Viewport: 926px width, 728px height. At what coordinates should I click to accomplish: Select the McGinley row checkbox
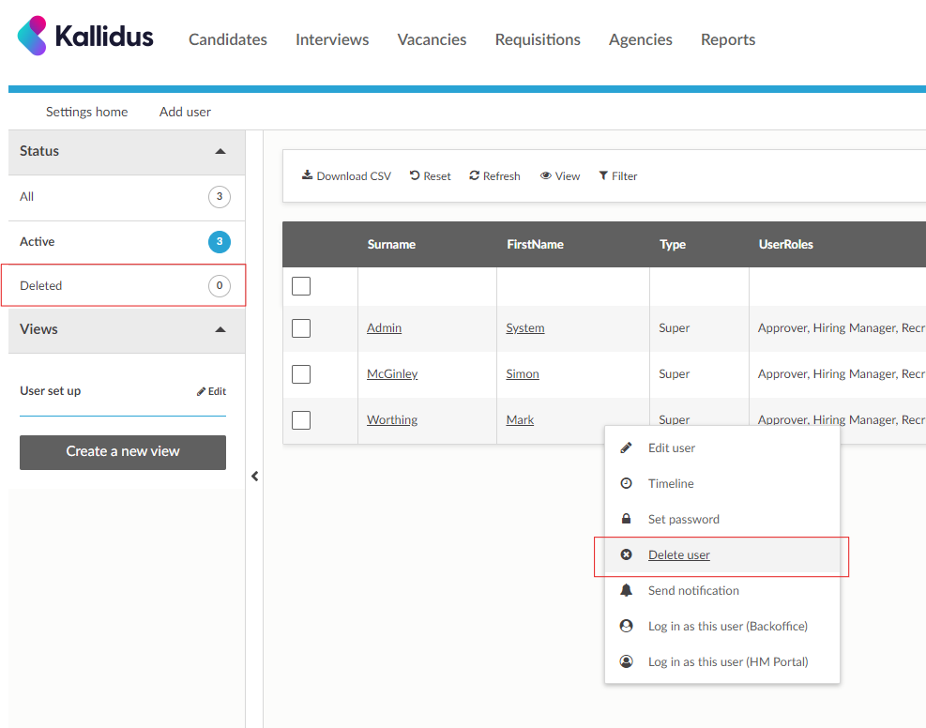pyautogui.click(x=301, y=374)
